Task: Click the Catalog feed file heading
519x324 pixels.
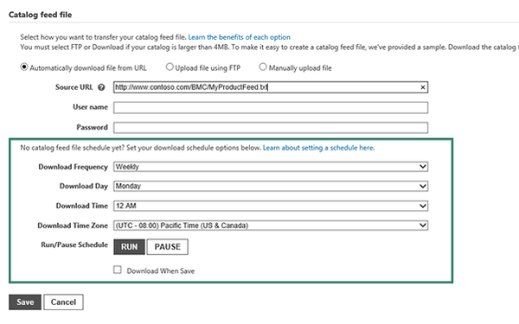Action: tap(40, 15)
